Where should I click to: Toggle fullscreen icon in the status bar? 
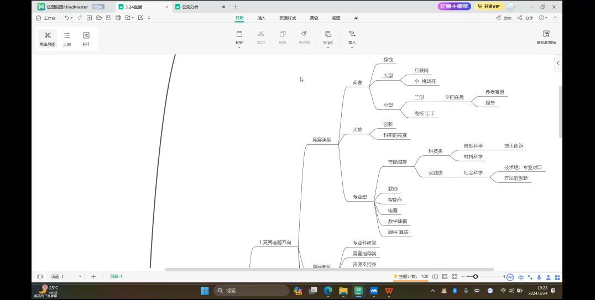click(x=455, y=276)
